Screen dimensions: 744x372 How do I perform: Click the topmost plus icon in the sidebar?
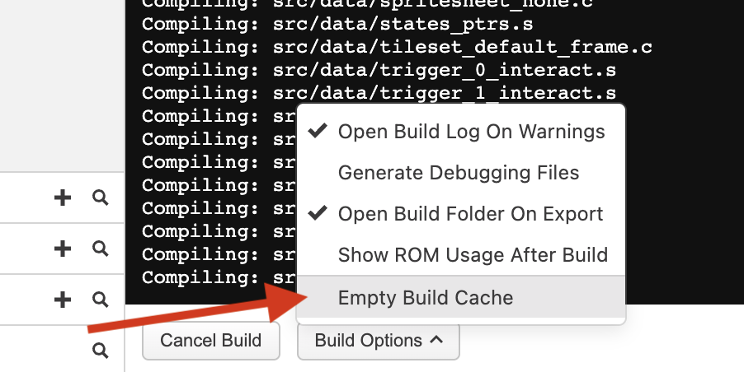[x=62, y=198]
